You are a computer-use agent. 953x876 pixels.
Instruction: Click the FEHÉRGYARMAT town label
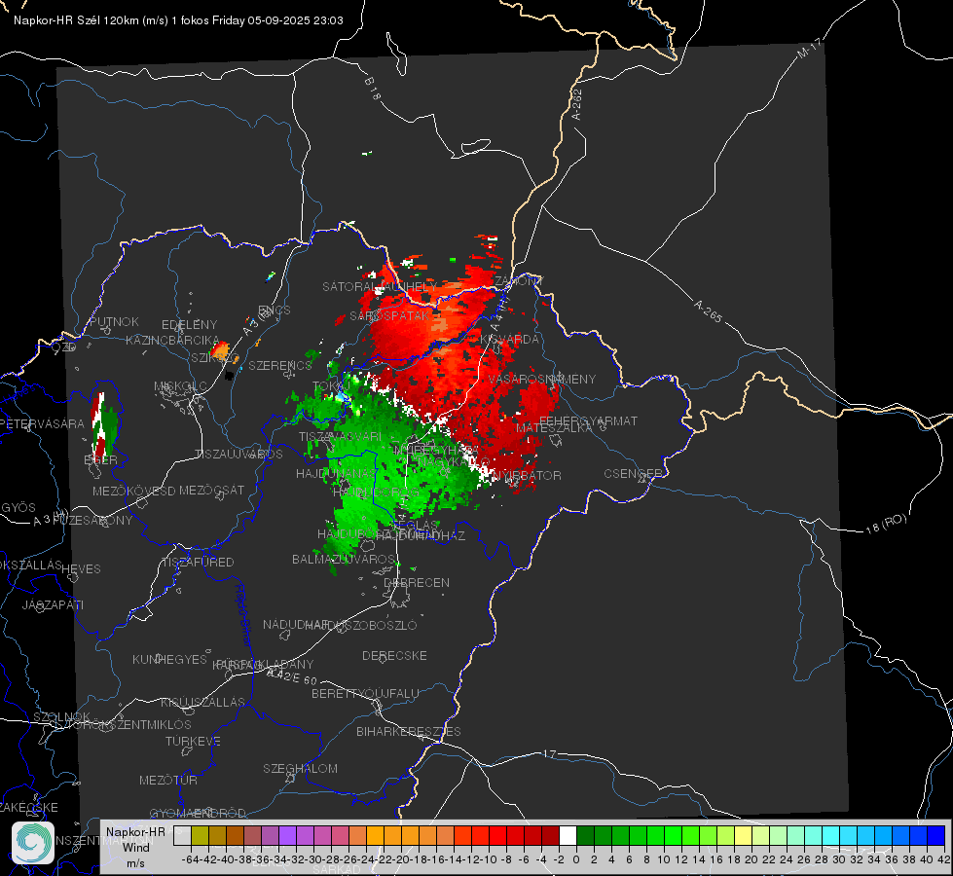[x=589, y=420]
